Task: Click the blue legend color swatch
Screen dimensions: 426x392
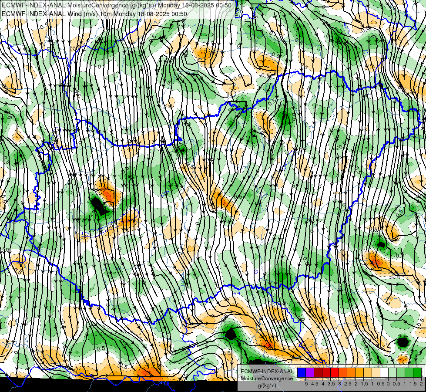Action: pos(302,372)
